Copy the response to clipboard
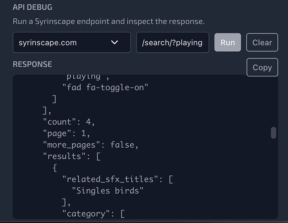The width and height of the screenshot is (288, 223). click(262, 67)
